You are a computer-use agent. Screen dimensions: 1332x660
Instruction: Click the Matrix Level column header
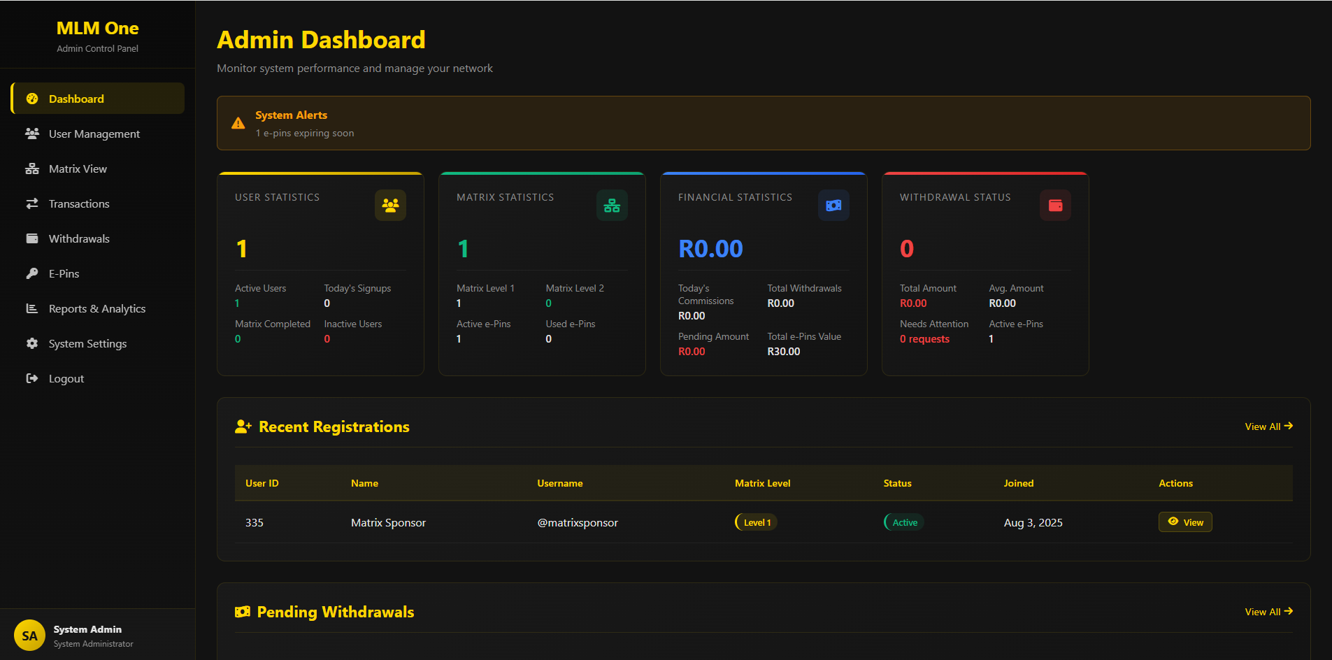coord(763,483)
